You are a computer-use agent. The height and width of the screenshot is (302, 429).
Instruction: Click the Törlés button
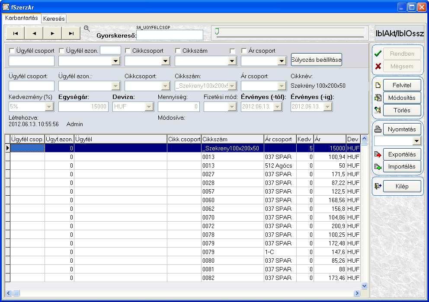(402, 110)
